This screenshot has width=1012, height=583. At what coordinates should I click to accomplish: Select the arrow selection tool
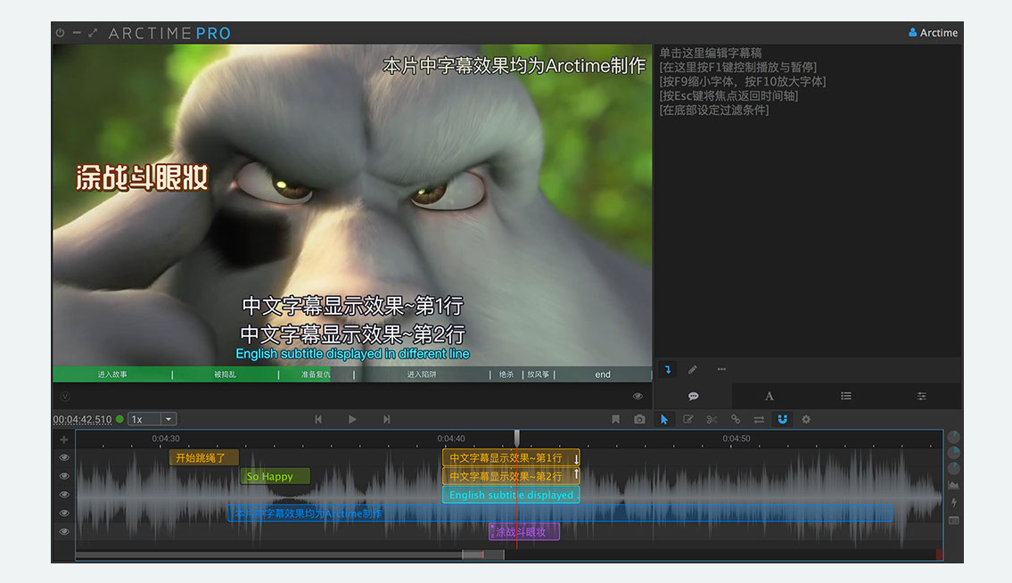click(665, 419)
